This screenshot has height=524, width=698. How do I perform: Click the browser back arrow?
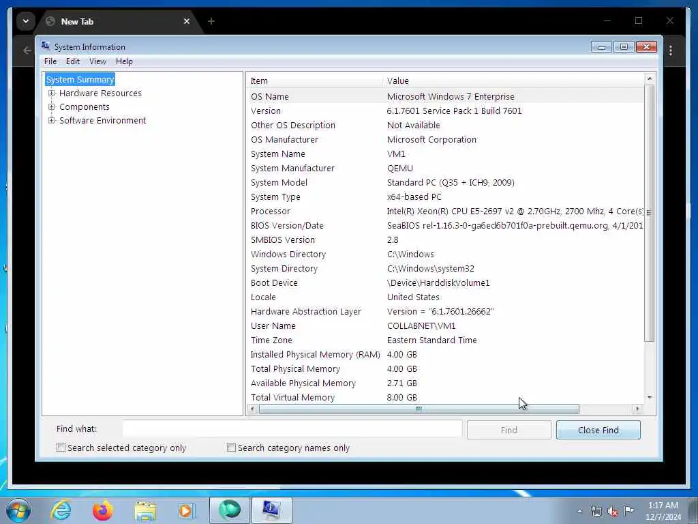coord(27,50)
